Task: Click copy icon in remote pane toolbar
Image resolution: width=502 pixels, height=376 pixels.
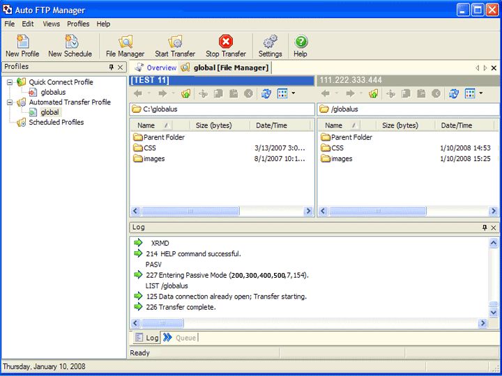Action: 406,93
